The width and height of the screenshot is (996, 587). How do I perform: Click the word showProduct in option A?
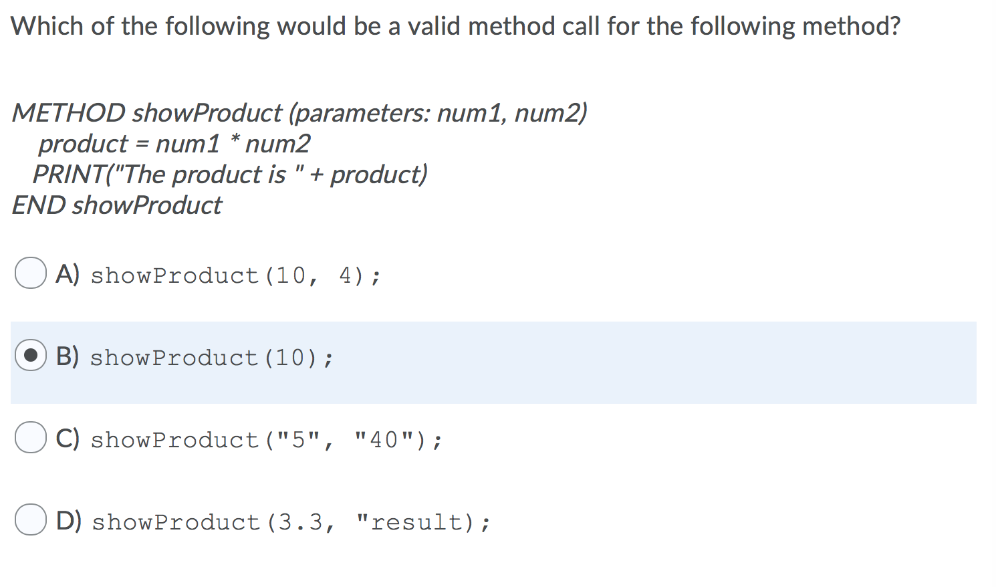(x=174, y=275)
